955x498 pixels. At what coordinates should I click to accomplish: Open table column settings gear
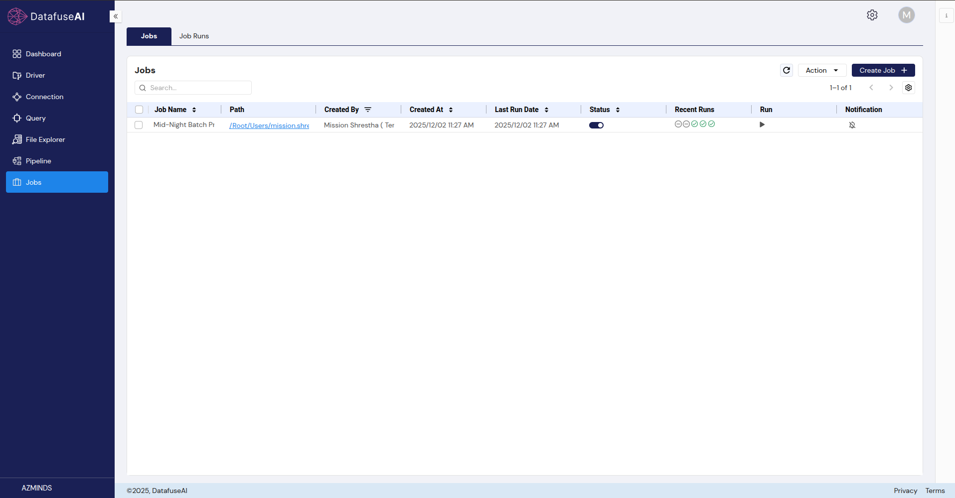[909, 88]
